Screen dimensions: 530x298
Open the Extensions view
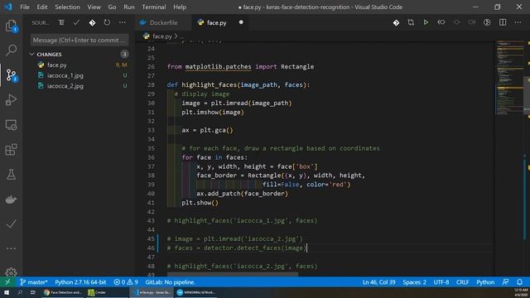coord(11,150)
